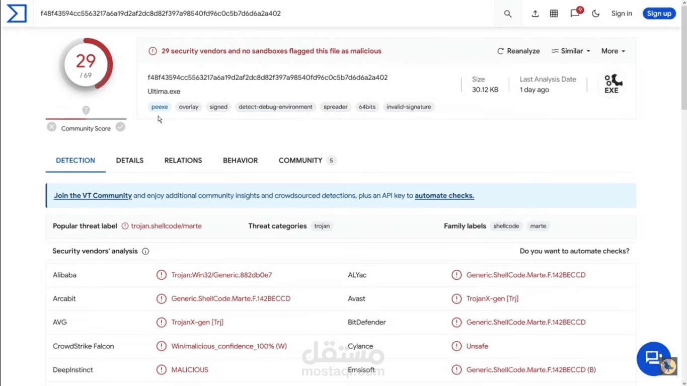Select the spreader tag
The image size is (687, 386).
pos(336,107)
